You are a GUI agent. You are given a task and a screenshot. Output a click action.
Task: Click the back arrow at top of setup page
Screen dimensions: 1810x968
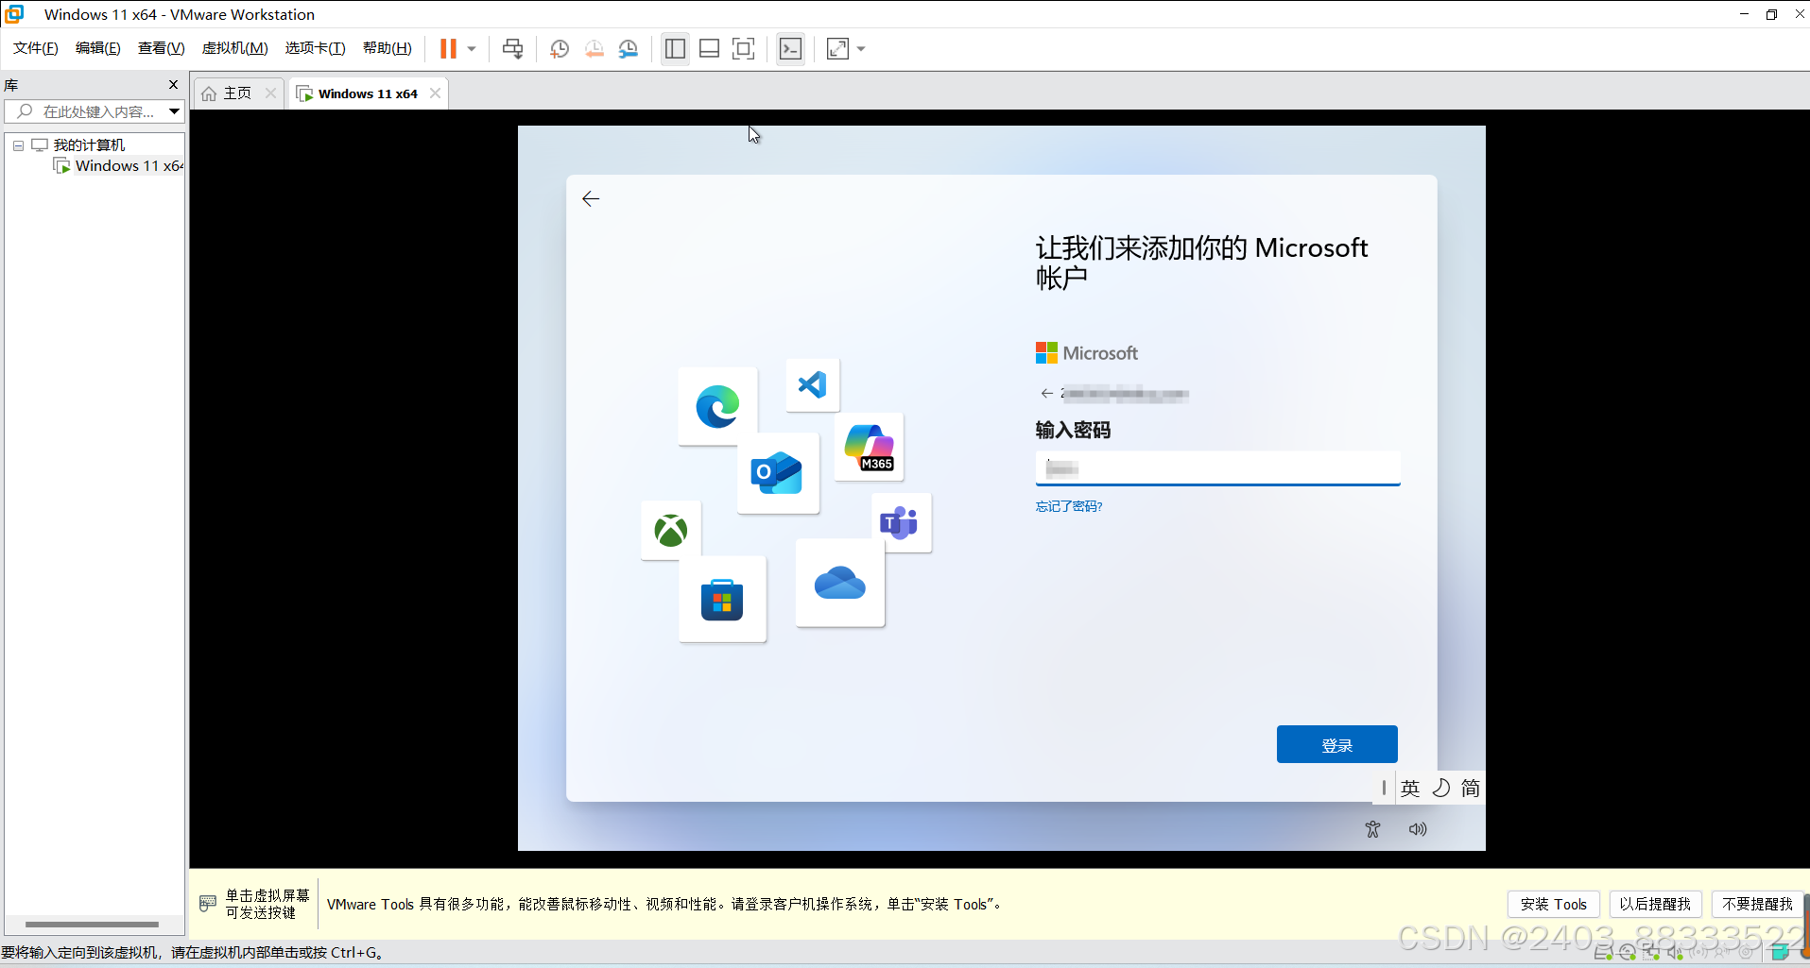pos(591,198)
